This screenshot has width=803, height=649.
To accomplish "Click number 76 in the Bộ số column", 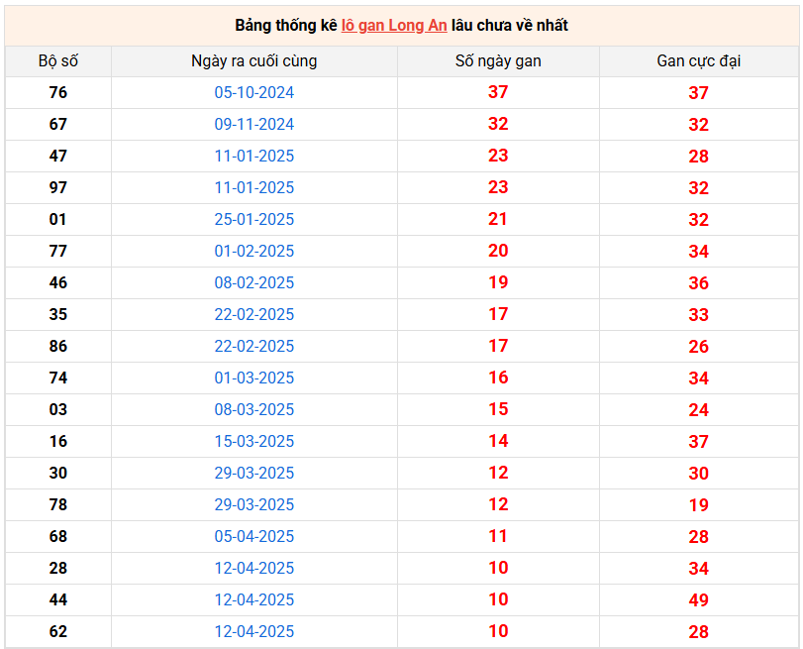I will [x=58, y=93].
